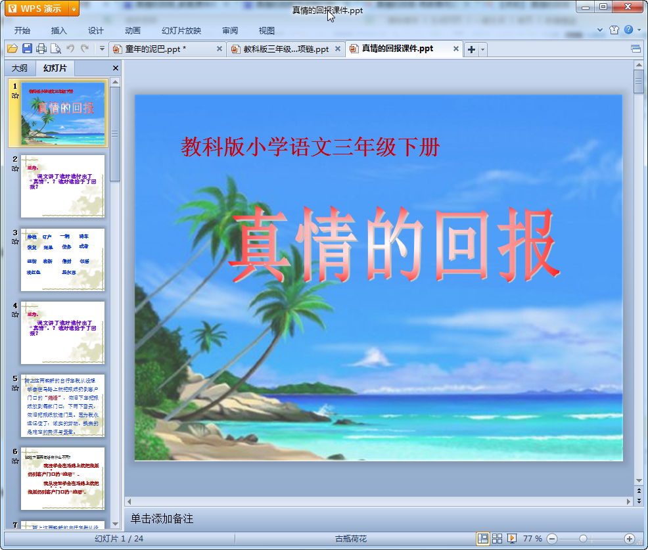Switch the side panel to 大纲 tab
The image size is (648, 550).
pyautogui.click(x=20, y=68)
